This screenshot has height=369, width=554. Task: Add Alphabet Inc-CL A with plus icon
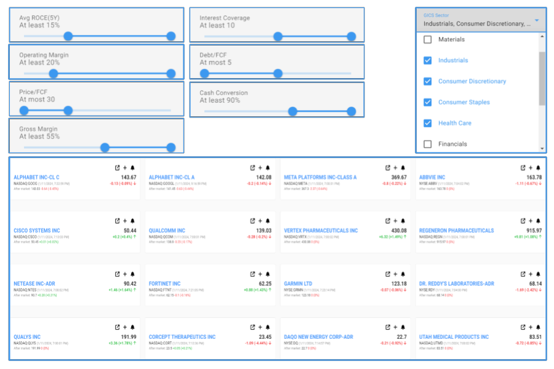click(260, 168)
